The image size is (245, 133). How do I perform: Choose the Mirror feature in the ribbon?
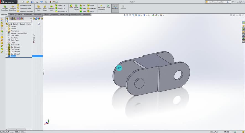pyautogui.click(x=91, y=11)
